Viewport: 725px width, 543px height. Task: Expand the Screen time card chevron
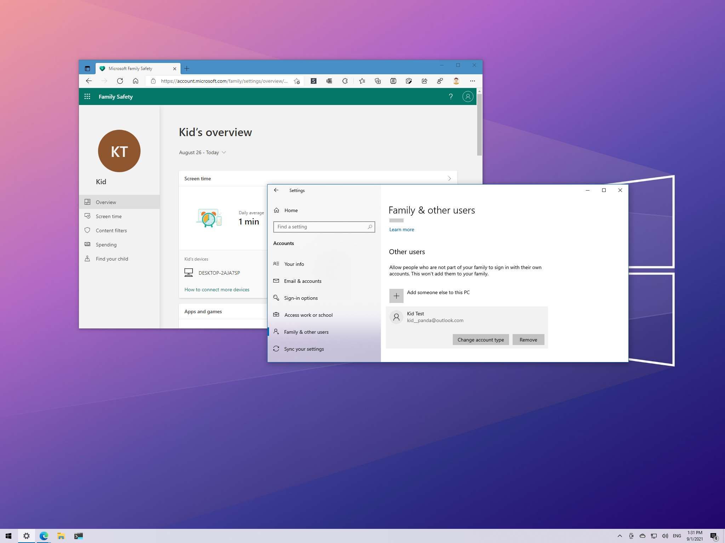coord(449,179)
